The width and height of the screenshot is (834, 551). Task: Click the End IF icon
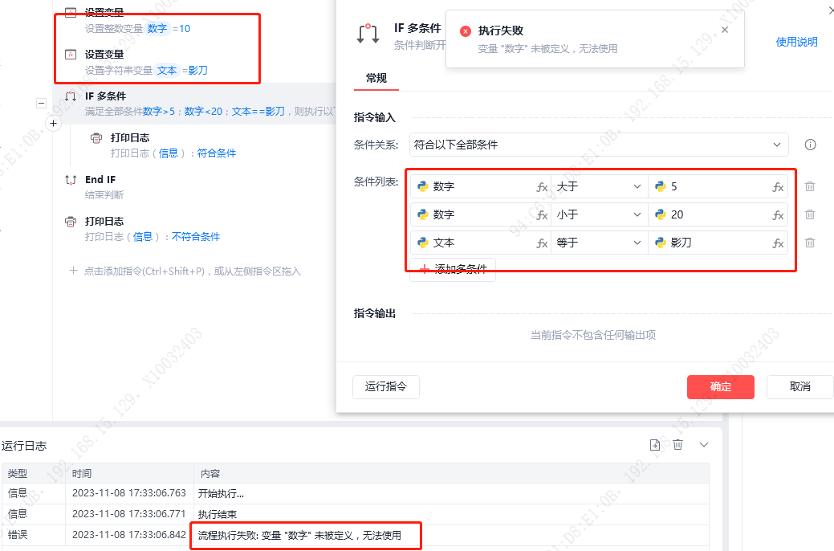coord(70,179)
